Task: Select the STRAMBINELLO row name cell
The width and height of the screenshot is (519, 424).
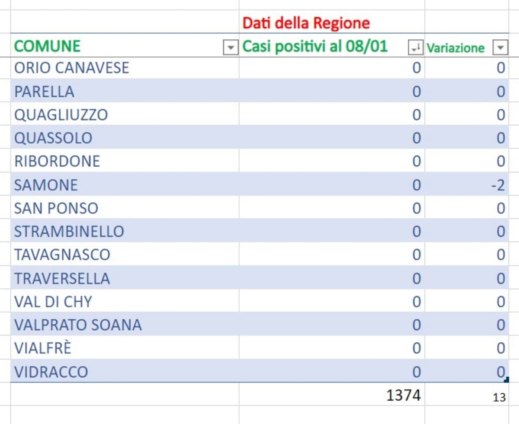Action: pyautogui.click(x=69, y=232)
